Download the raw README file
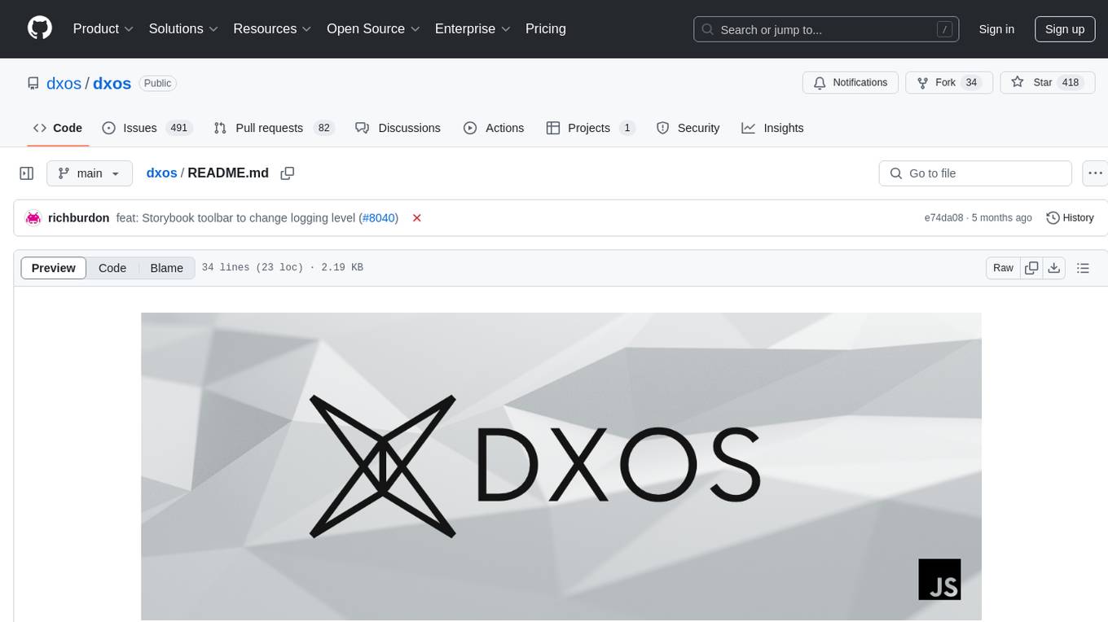1108x622 pixels. point(1053,268)
